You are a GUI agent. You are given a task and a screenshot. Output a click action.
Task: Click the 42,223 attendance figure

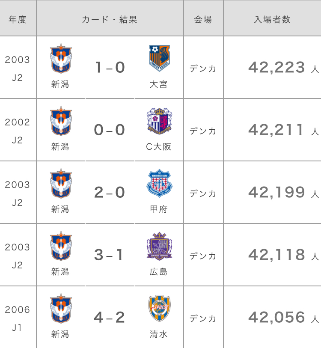[276, 68]
